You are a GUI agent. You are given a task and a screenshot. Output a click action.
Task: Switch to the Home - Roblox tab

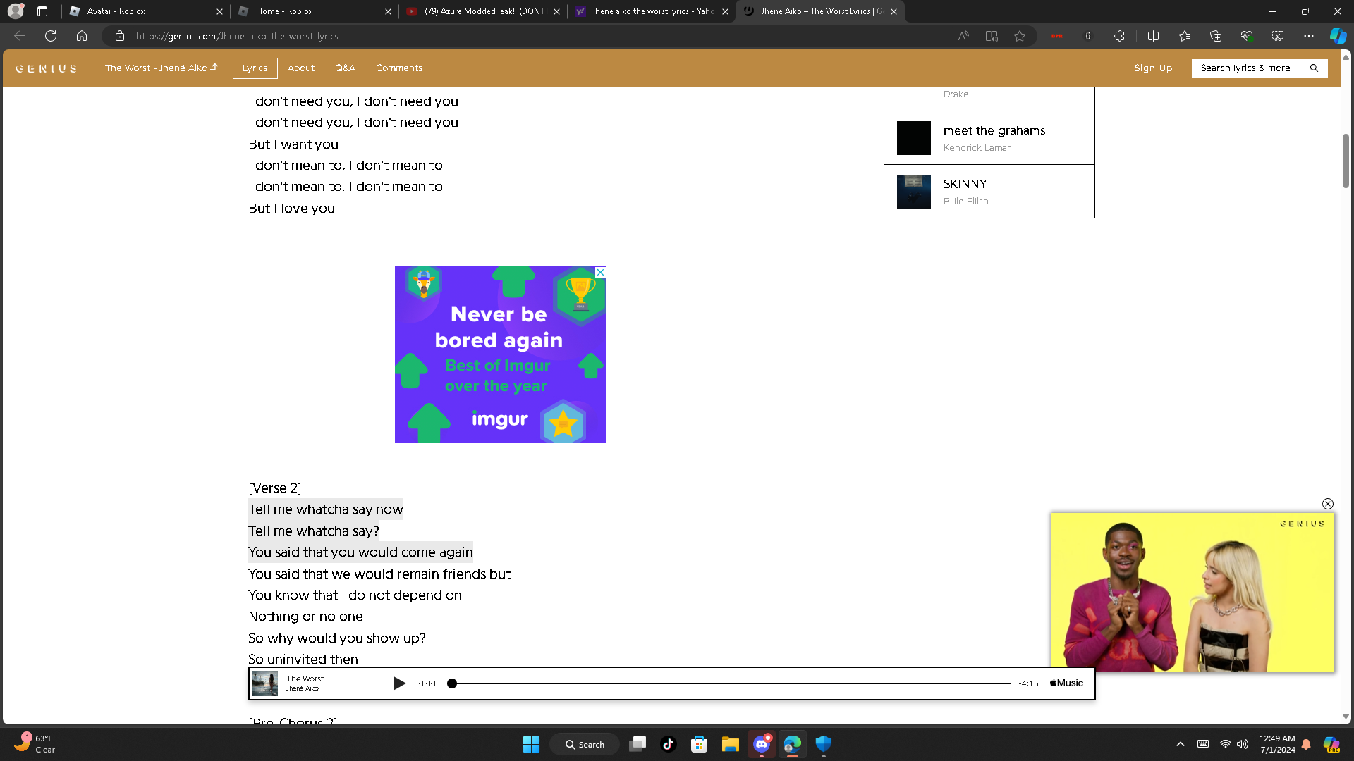click(x=315, y=11)
